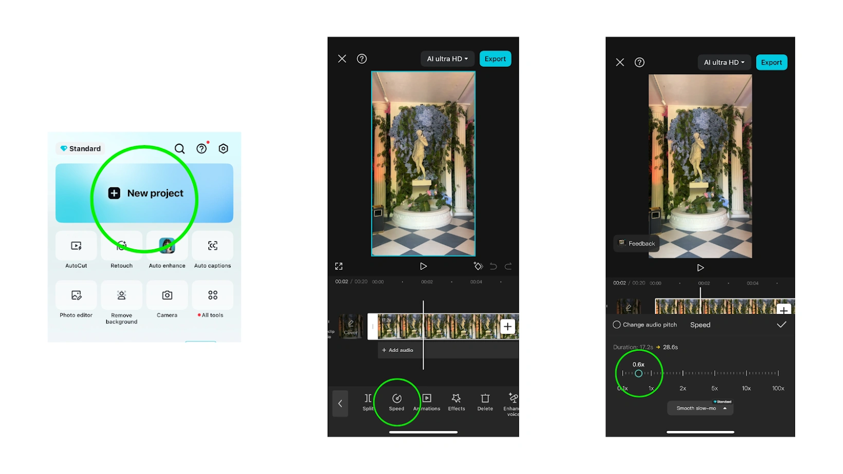Open the Speed tool

pyautogui.click(x=397, y=402)
